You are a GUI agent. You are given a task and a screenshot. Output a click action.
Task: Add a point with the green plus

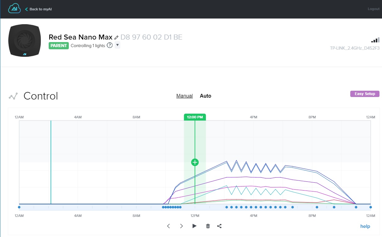tap(195, 162)
